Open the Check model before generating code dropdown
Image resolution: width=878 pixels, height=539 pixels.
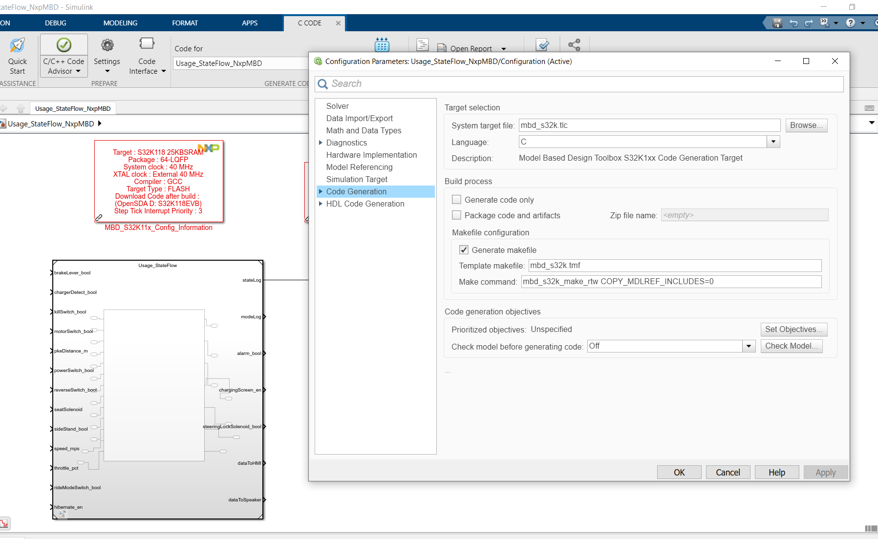748,346
